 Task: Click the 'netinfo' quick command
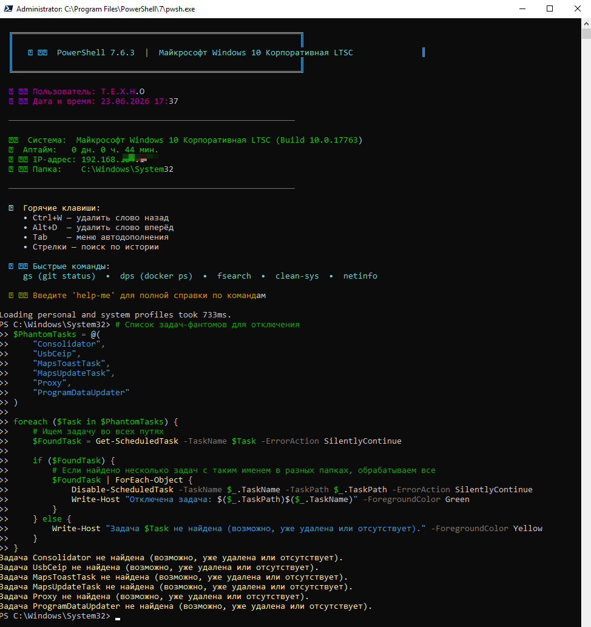pyautogui.click(x=360, y=276)
